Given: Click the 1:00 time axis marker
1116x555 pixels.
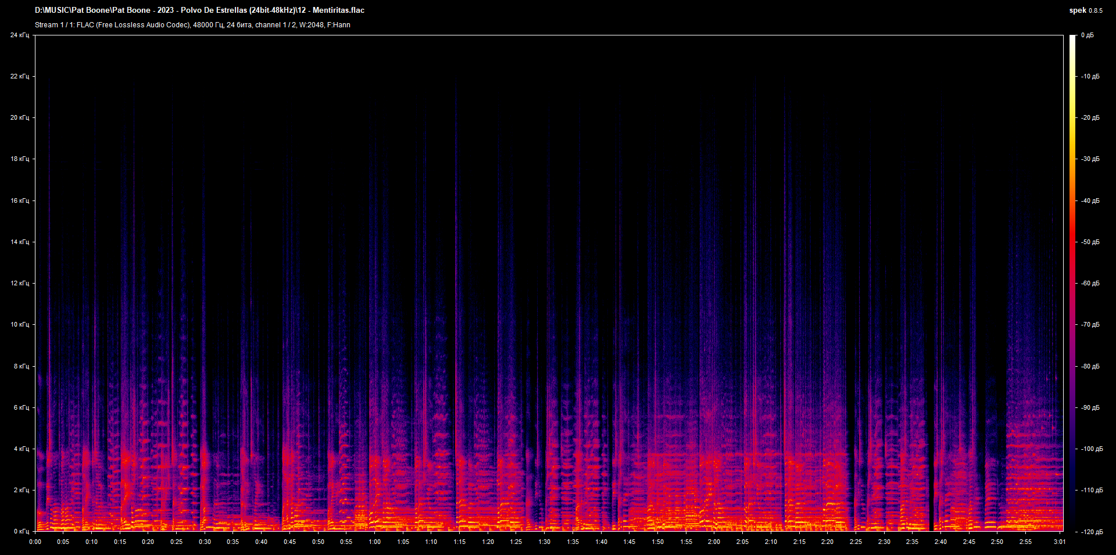Looking at the screenshot, I should tap(374, 542).
